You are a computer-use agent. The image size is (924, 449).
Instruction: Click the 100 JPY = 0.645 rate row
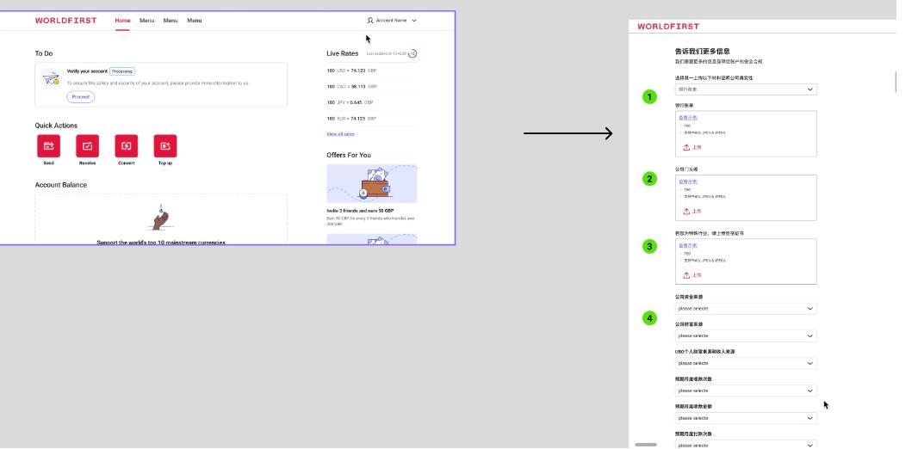372,102
